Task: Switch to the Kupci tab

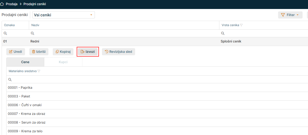Action: (63, 62)
